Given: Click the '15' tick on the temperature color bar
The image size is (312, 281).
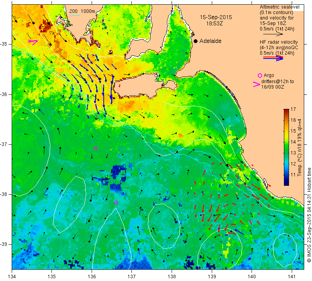Looking at the screenshot, I should pos(293,131).
